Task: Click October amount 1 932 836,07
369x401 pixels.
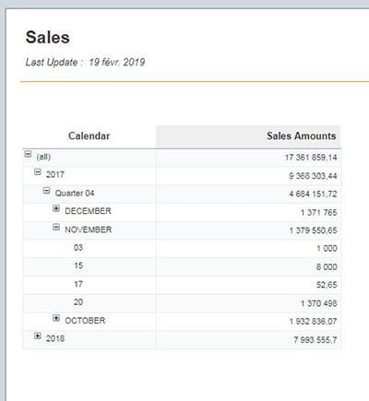Action: pos(313,322)
